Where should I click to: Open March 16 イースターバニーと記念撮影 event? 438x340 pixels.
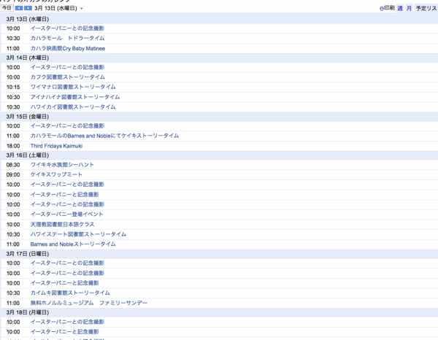pyautogui.click(x=64, y=194)
